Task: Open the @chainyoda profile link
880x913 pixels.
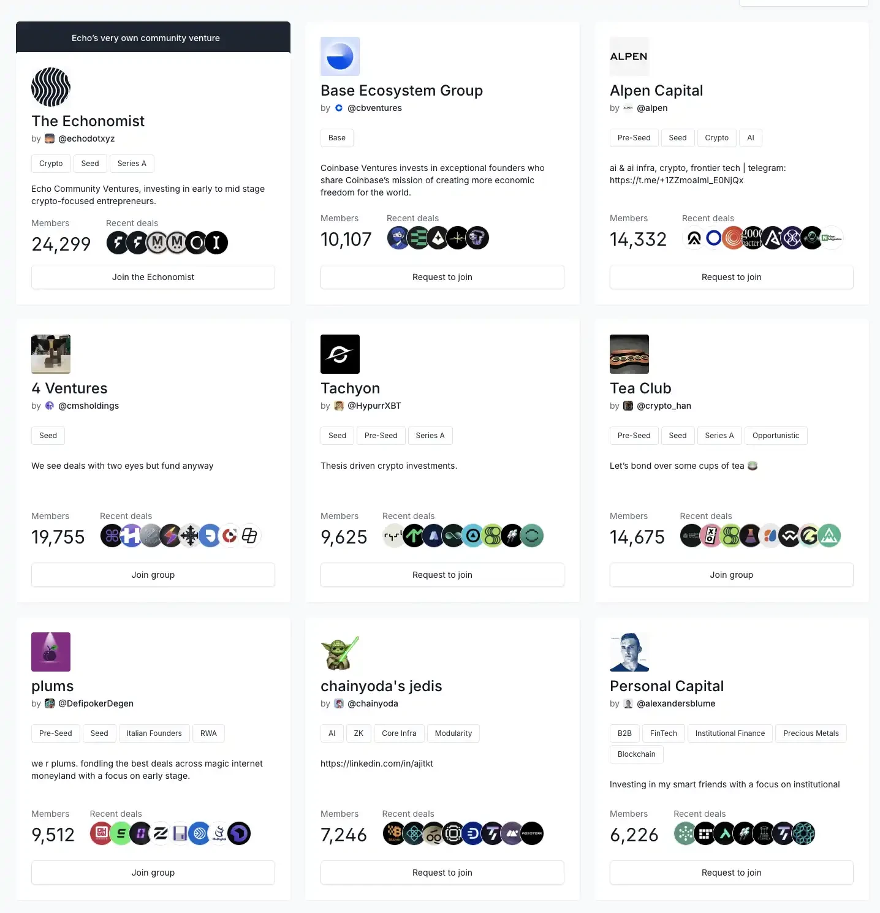Action: (x=373, y=703)
